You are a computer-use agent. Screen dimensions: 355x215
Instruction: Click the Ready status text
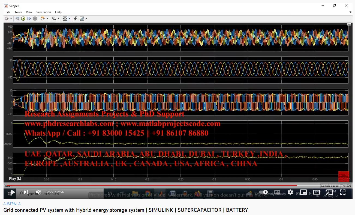tap(8, 186)
